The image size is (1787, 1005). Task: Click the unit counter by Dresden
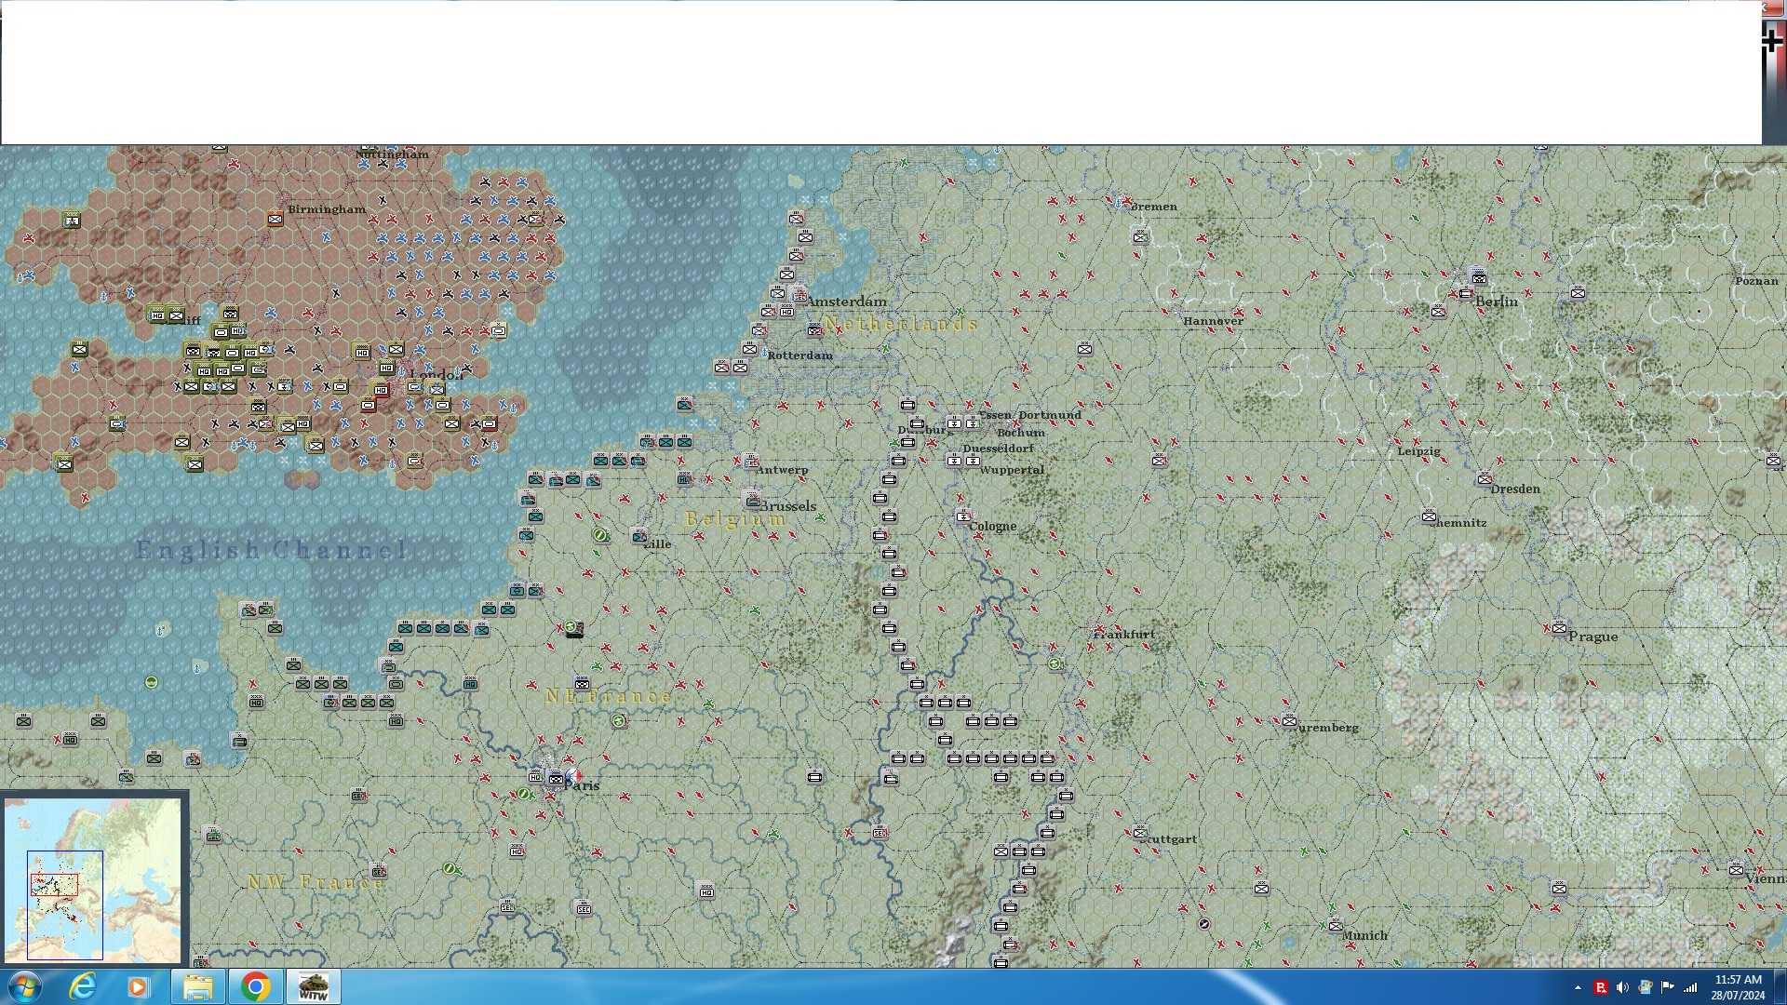pyautogui.click(x=1485, y=480)
